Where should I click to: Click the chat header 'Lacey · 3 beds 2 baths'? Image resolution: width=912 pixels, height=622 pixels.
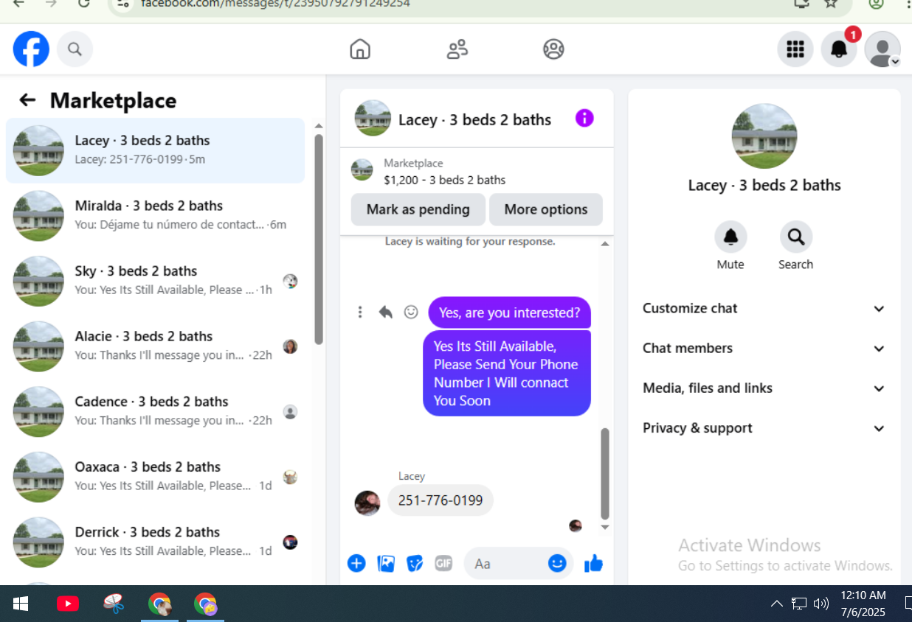(474, 119)
